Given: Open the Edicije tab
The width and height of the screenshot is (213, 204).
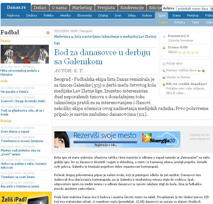Looking at the screenshot, I should (x=155, y=8).
